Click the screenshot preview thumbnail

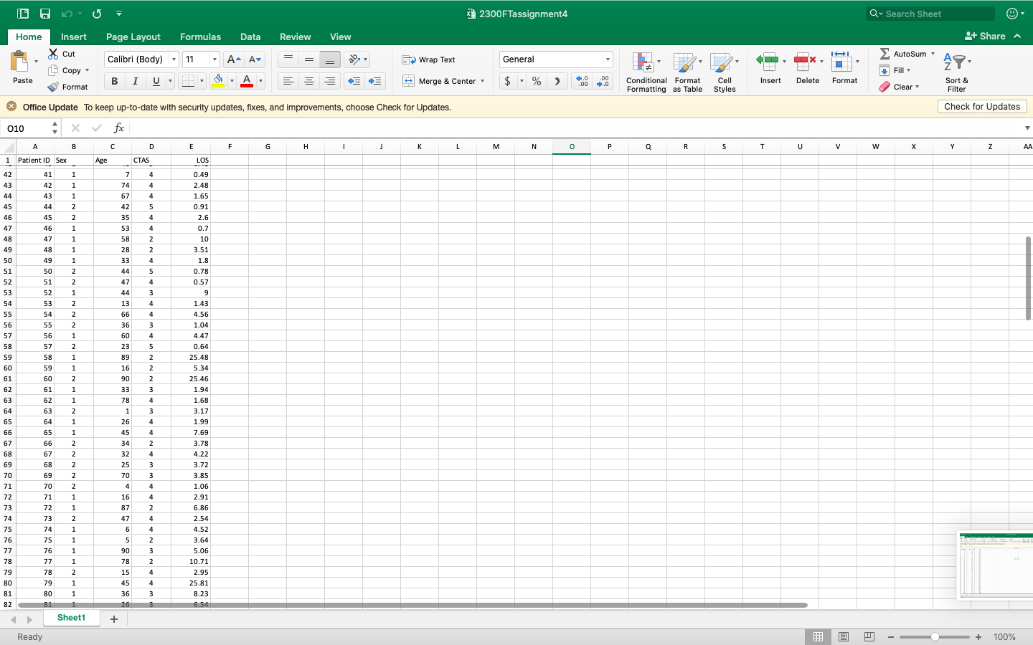coord(996,564)
